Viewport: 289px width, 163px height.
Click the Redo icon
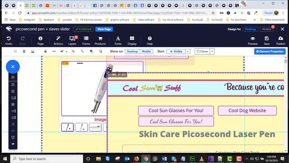pyautogui.click(x=23, y=38)
